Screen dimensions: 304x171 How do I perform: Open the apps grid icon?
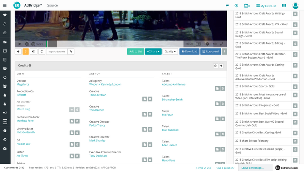[284, 6]
